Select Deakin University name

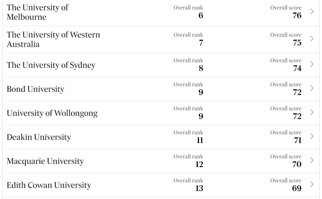[39, 137]
